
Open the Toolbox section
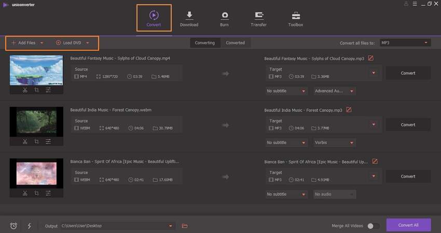[296, 19]
